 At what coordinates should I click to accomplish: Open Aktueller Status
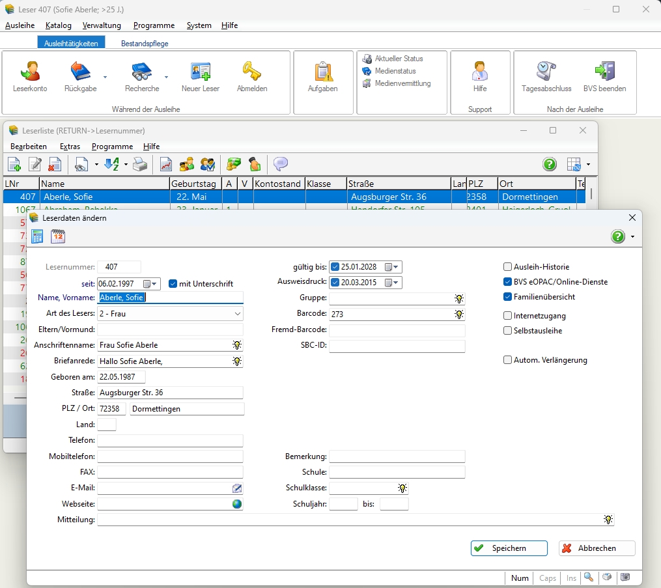tap(393, 59)
